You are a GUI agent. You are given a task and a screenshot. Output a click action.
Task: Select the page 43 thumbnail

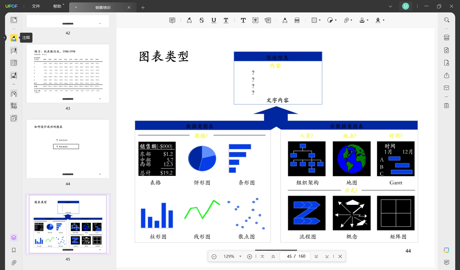coord(68,74)
